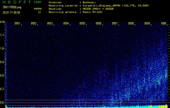This screenshot has height=108, width=170.
Task: Click the 0954 time marker
Action: coord(66,23)
